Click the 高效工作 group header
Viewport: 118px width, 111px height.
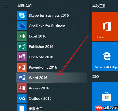tap(99, 6)
